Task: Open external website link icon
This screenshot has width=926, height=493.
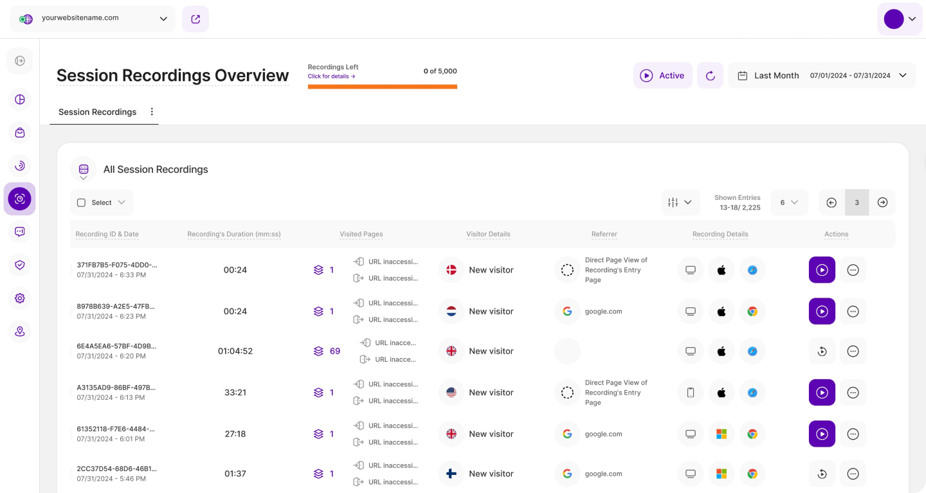Action: pos(195,19)
